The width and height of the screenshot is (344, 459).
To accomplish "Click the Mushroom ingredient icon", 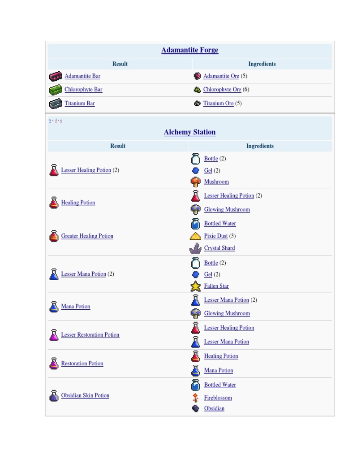I will click(x=195, y=182).
